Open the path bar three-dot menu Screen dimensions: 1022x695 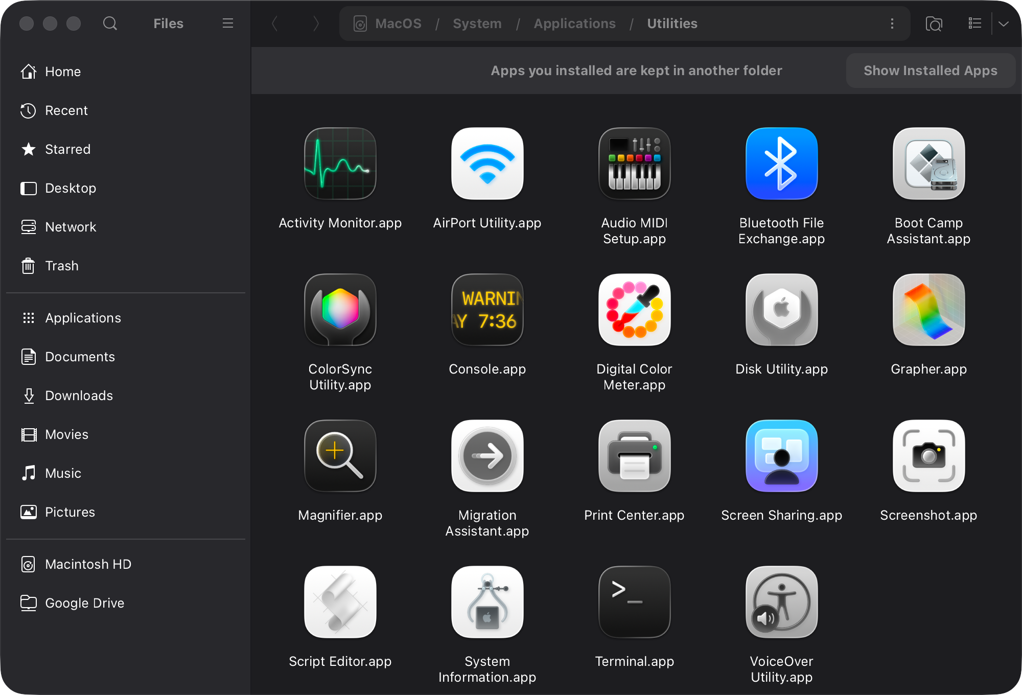click(892, 24)
